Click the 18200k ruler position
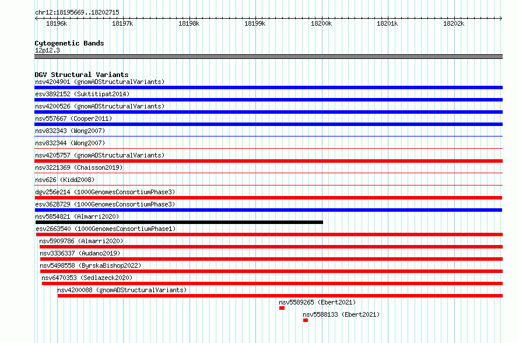Screen dimensions: 519x343 [x=321, y=23]
